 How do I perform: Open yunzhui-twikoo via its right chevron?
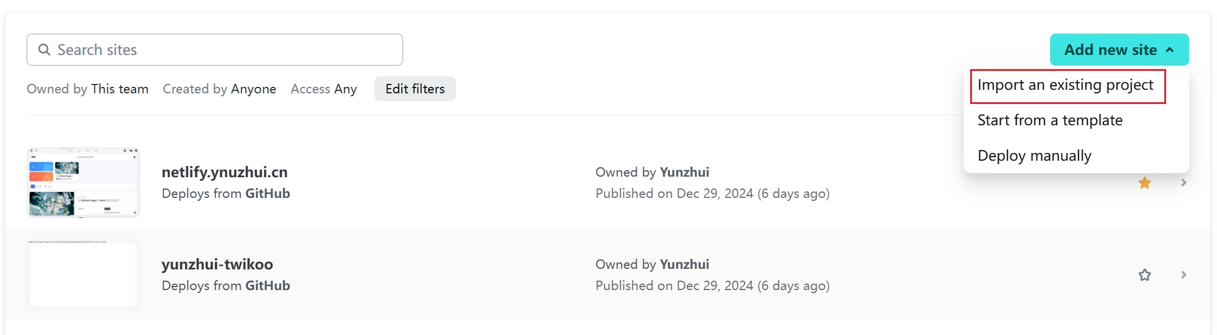coord(1183,275)
